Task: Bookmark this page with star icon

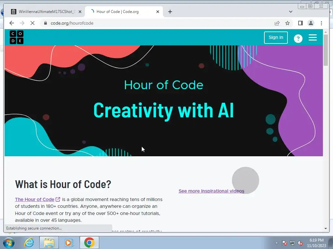Action: tap(287, 23)
